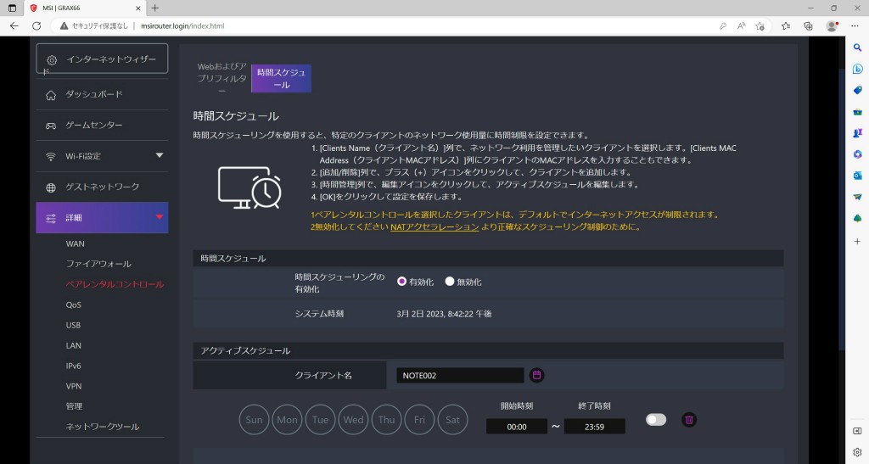This screenshot has width=869, height=464.
Task: Open the Bing chat sidebar icon
Action: coord(857,69)
